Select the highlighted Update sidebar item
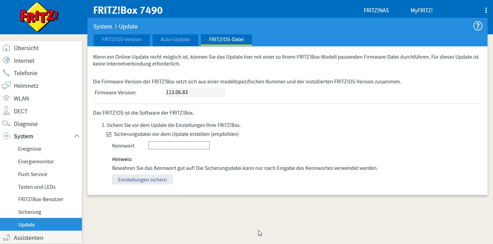The width and height of the screenshot is (493, 244). pos(41,224)
